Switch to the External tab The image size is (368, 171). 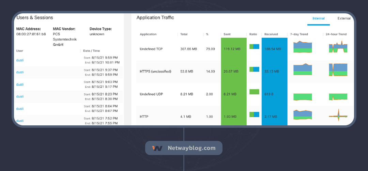pyautogui.click(x=344, y=18)
